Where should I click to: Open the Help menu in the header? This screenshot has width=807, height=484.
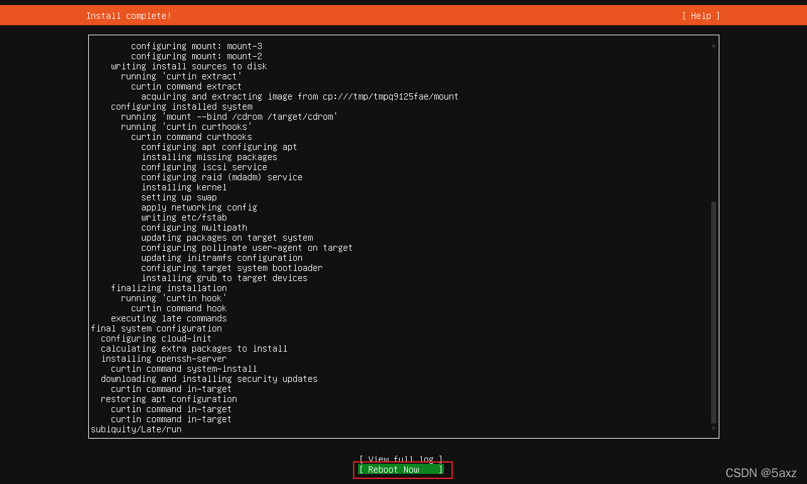point(700,16)
